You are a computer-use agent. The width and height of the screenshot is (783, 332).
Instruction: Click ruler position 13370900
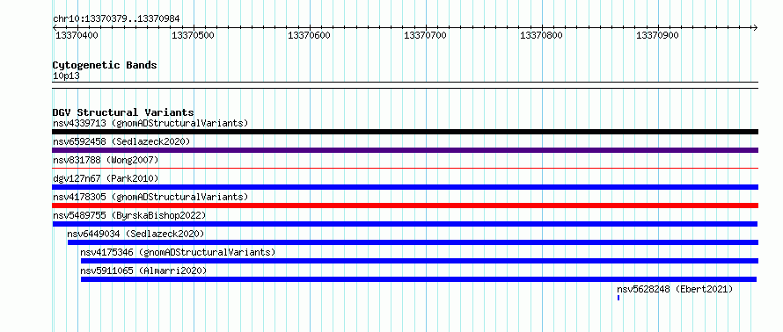click(658, 35)
